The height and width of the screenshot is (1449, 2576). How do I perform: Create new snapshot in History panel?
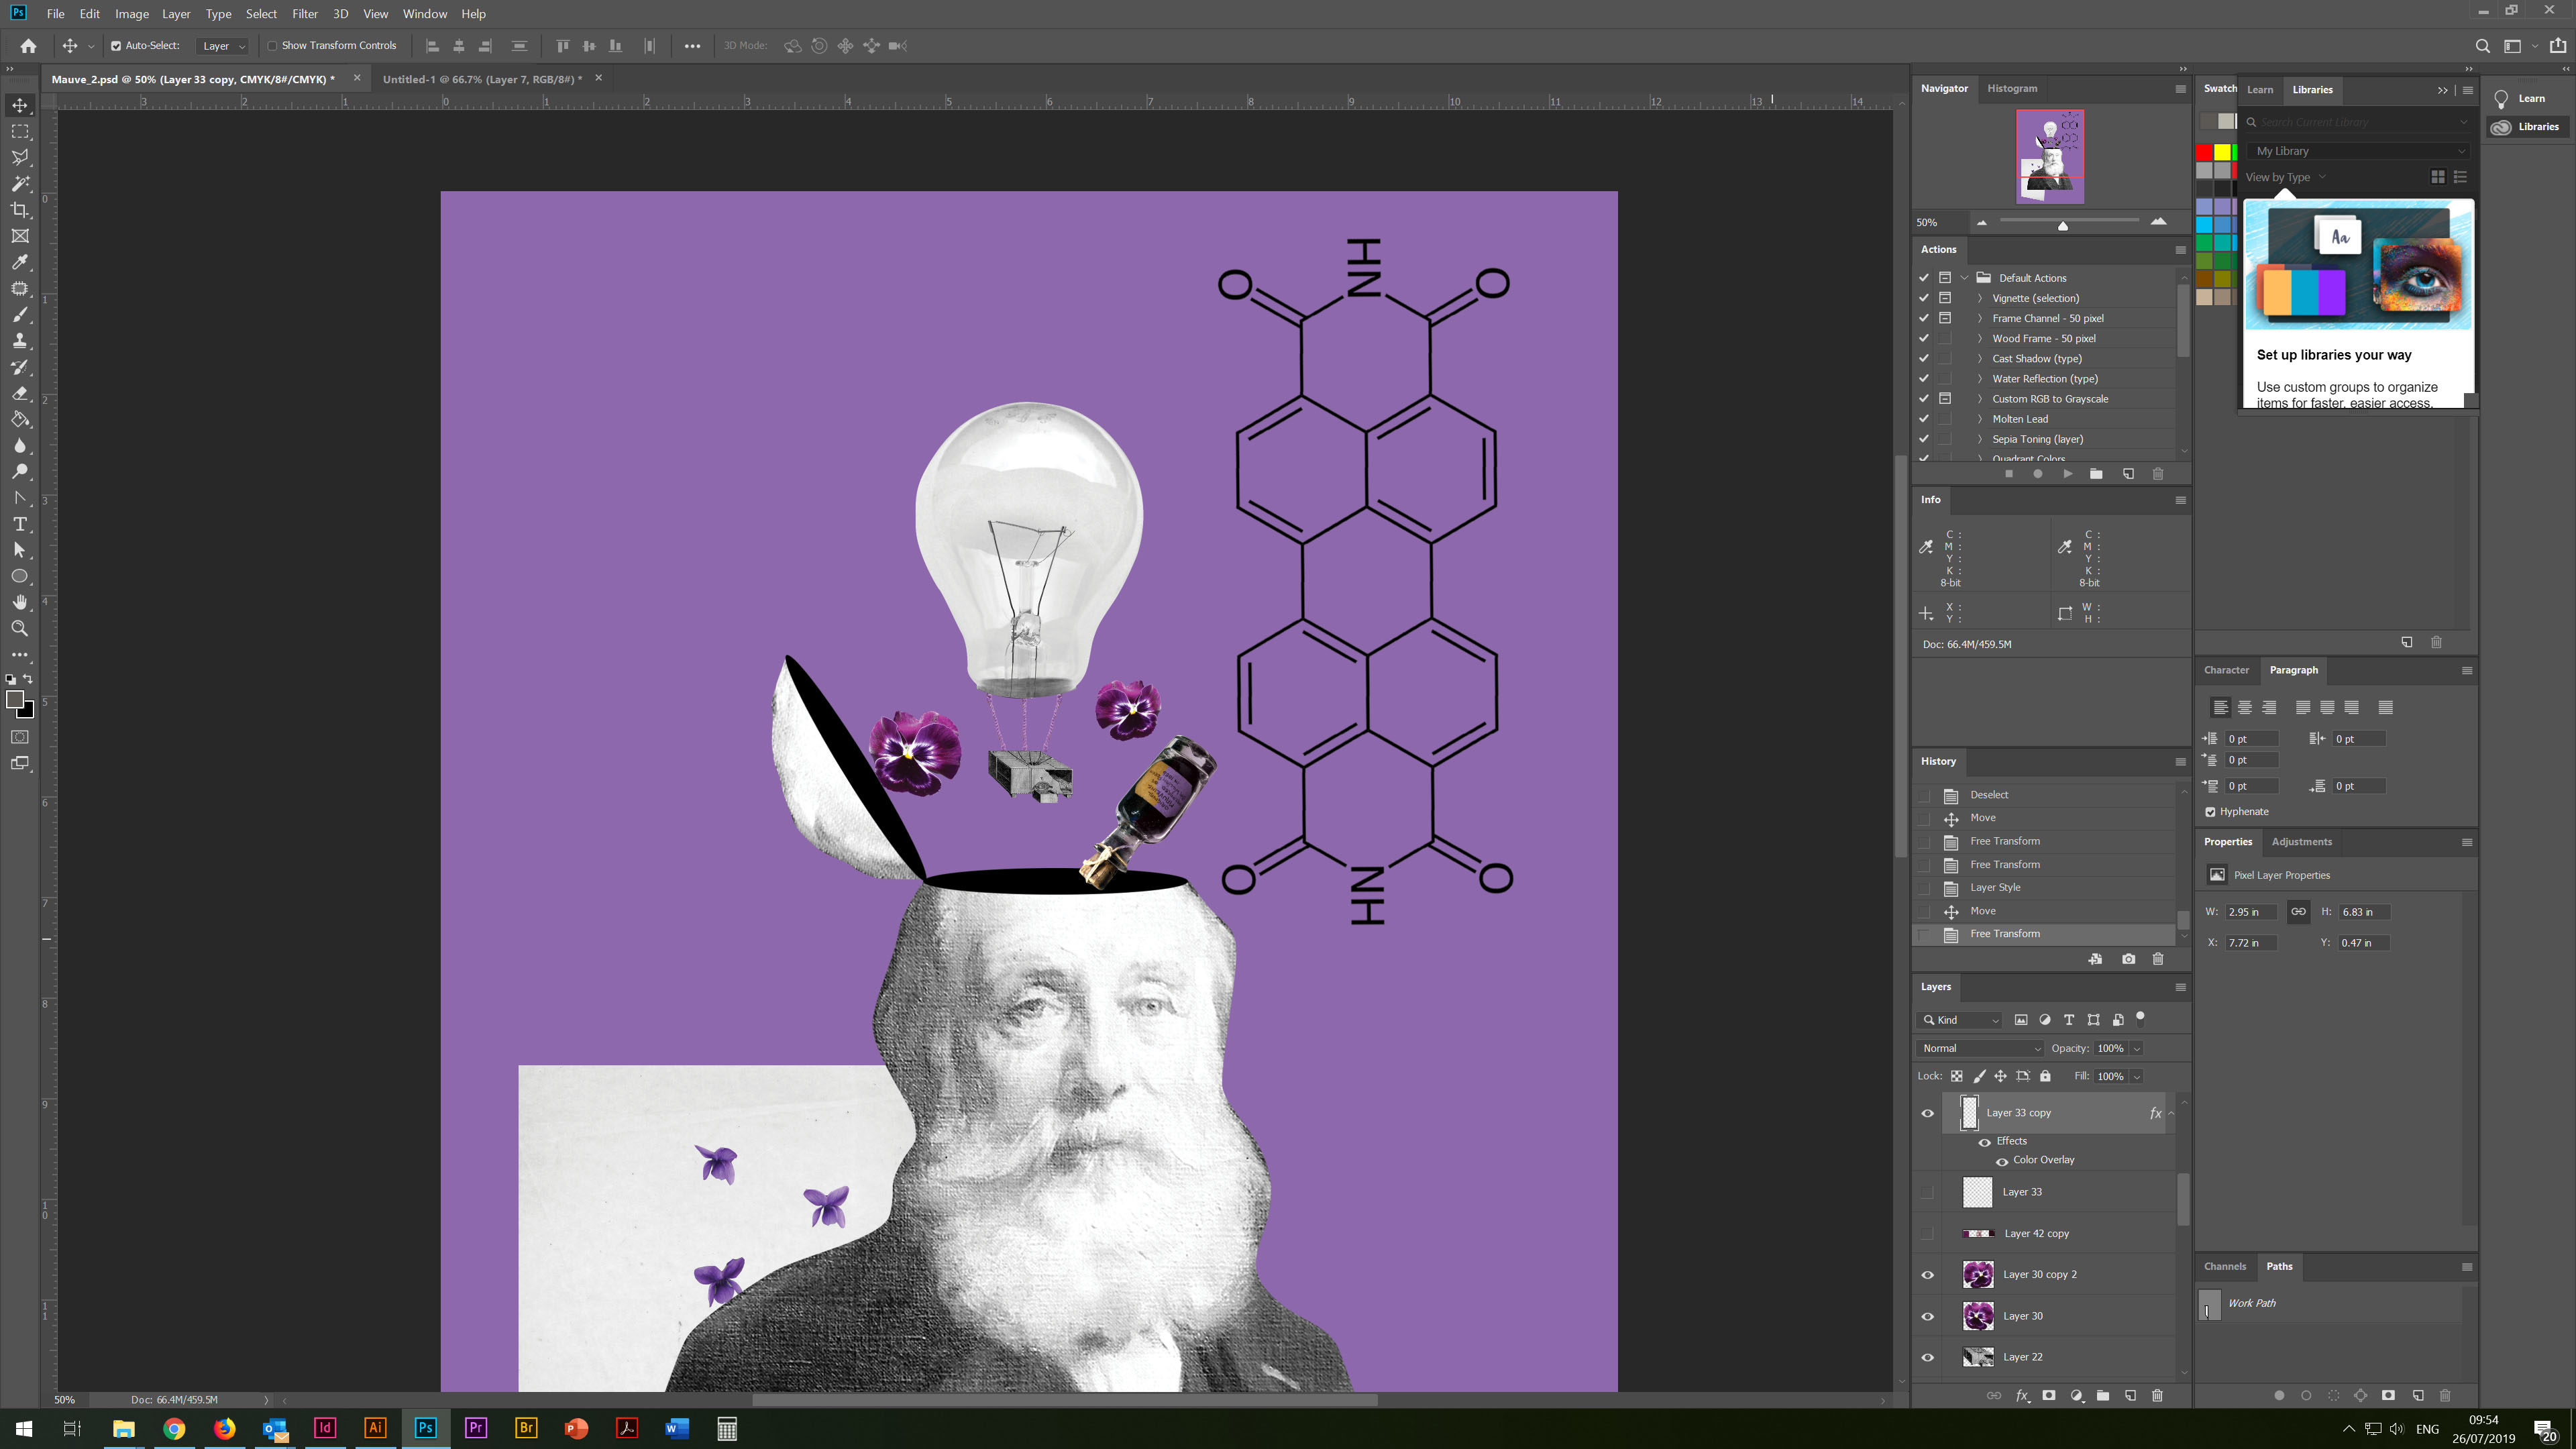point(2128,959)
